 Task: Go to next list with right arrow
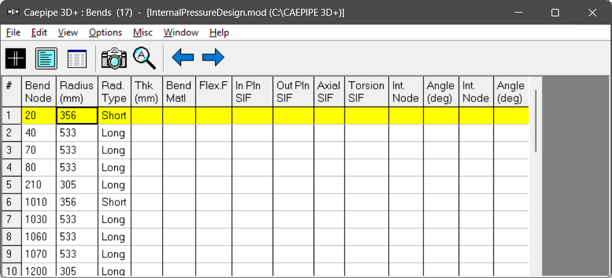tap(213, 58)
